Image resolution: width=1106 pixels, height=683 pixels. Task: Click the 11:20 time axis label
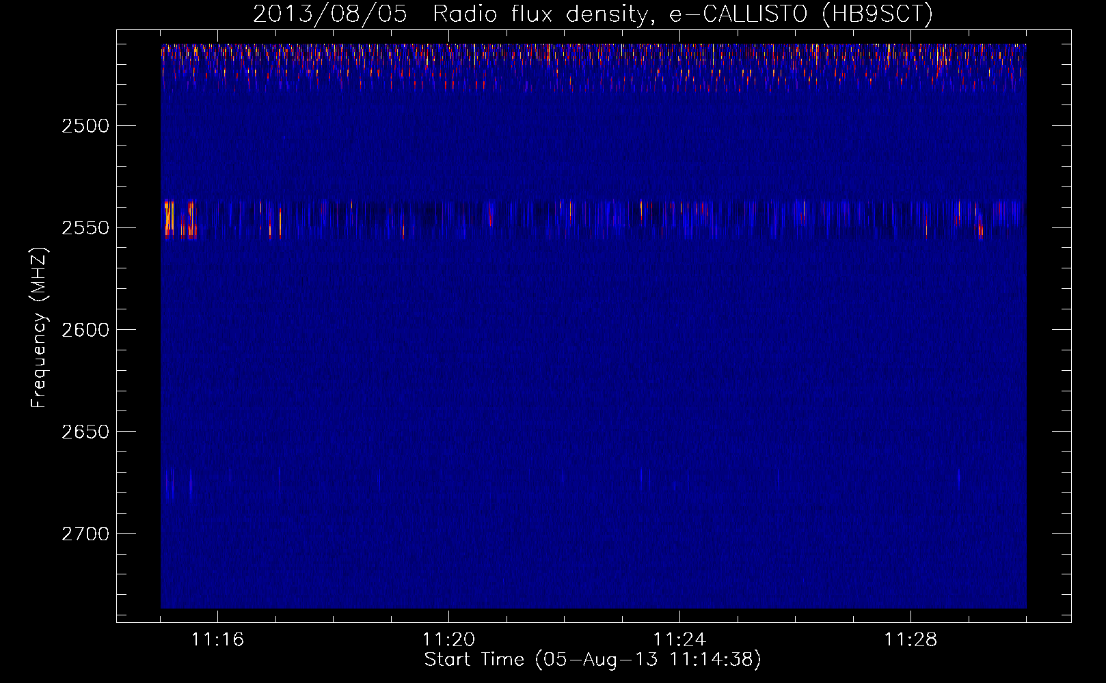point(448,640)
